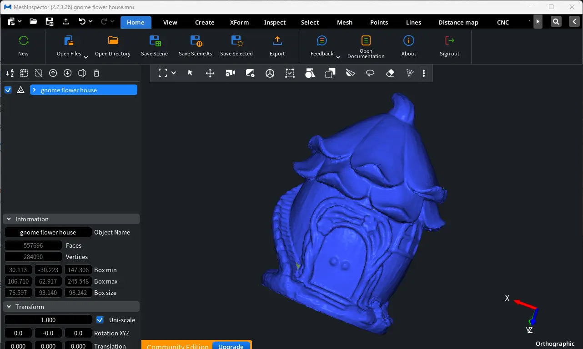The image size is (583, 349).
Task: Sort scene objects alphabetically
Action: (x=10, y=73)
